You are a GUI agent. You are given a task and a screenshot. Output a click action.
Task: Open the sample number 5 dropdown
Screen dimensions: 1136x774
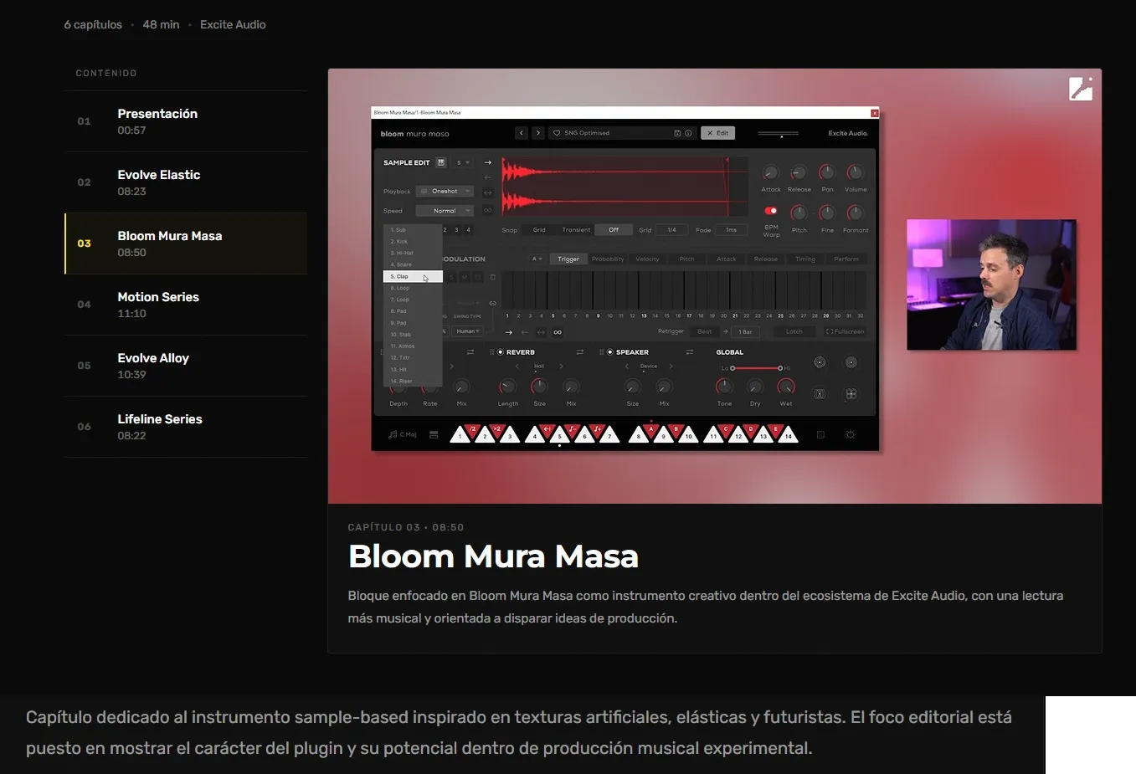[x=463, y=162]
